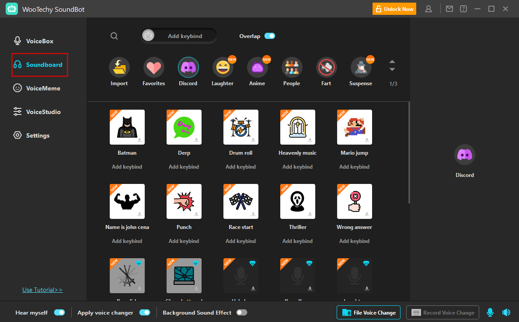The height and width of the screenshot is (322, 519).
Task: Open the Favorites sound category
Action: 153,67
